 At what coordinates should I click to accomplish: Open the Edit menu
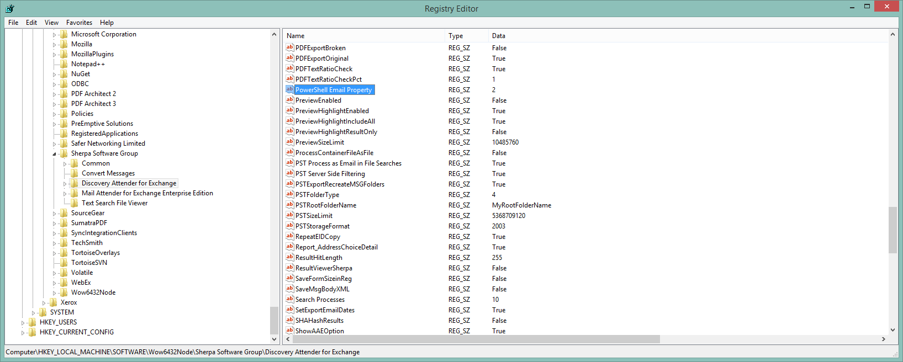[x=31, y=23]
